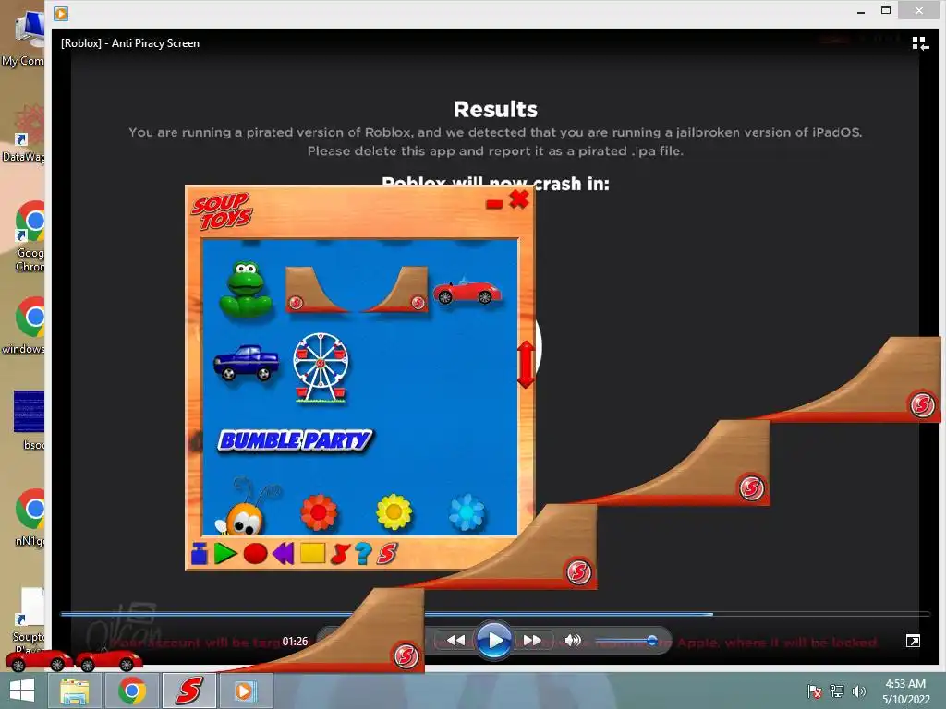Click the red S logo in toolbox toolbar
The height and width of the screenshot is (709, 946).
coord(387,554)
